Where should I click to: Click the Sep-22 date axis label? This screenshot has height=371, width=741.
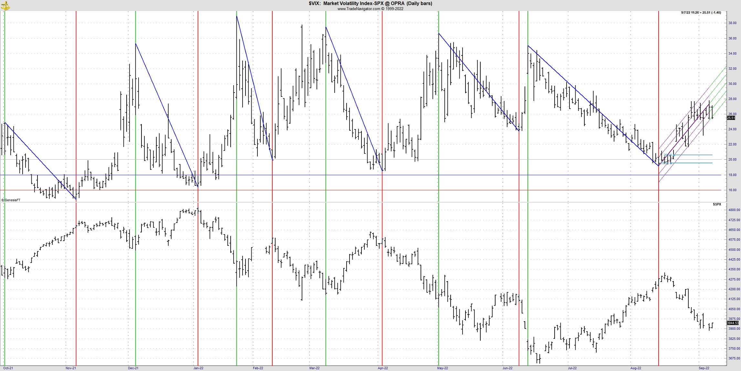click(704, 368)
